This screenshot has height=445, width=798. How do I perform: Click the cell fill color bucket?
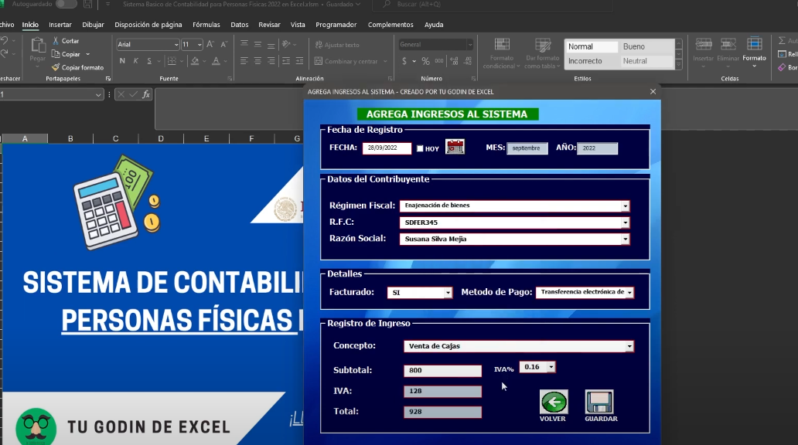(x=195, y=61)
